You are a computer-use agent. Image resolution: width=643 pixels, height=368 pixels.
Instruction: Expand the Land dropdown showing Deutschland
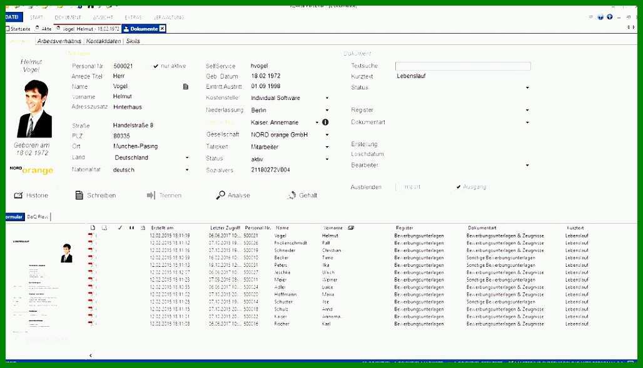[187, 158]
